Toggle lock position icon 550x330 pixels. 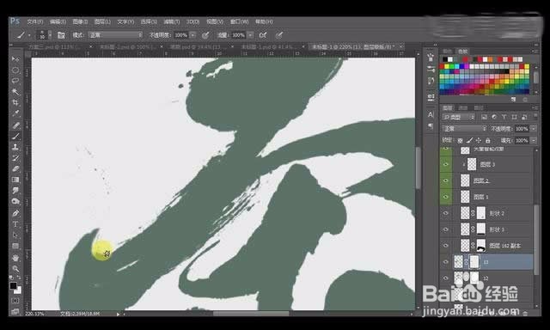tap(479, 140)
